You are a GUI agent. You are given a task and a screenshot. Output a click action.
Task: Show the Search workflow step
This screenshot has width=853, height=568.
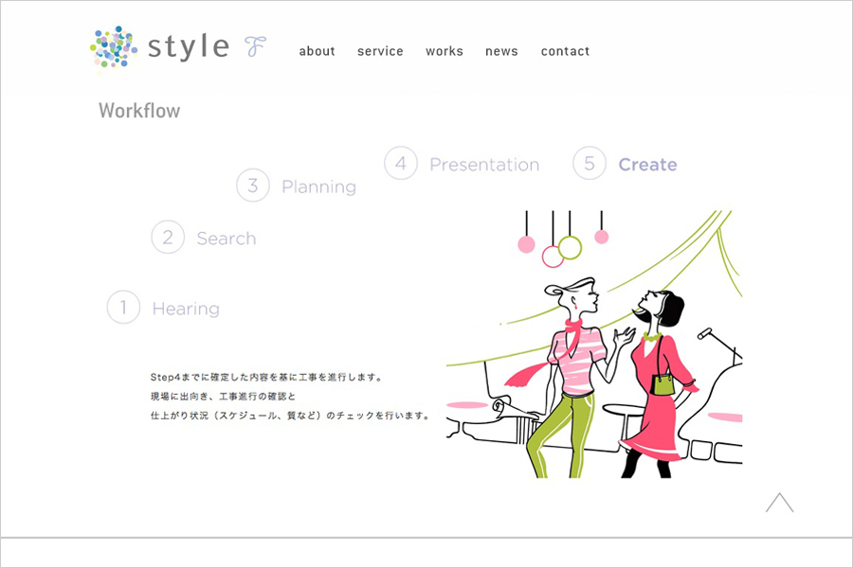tap(226, 239)
